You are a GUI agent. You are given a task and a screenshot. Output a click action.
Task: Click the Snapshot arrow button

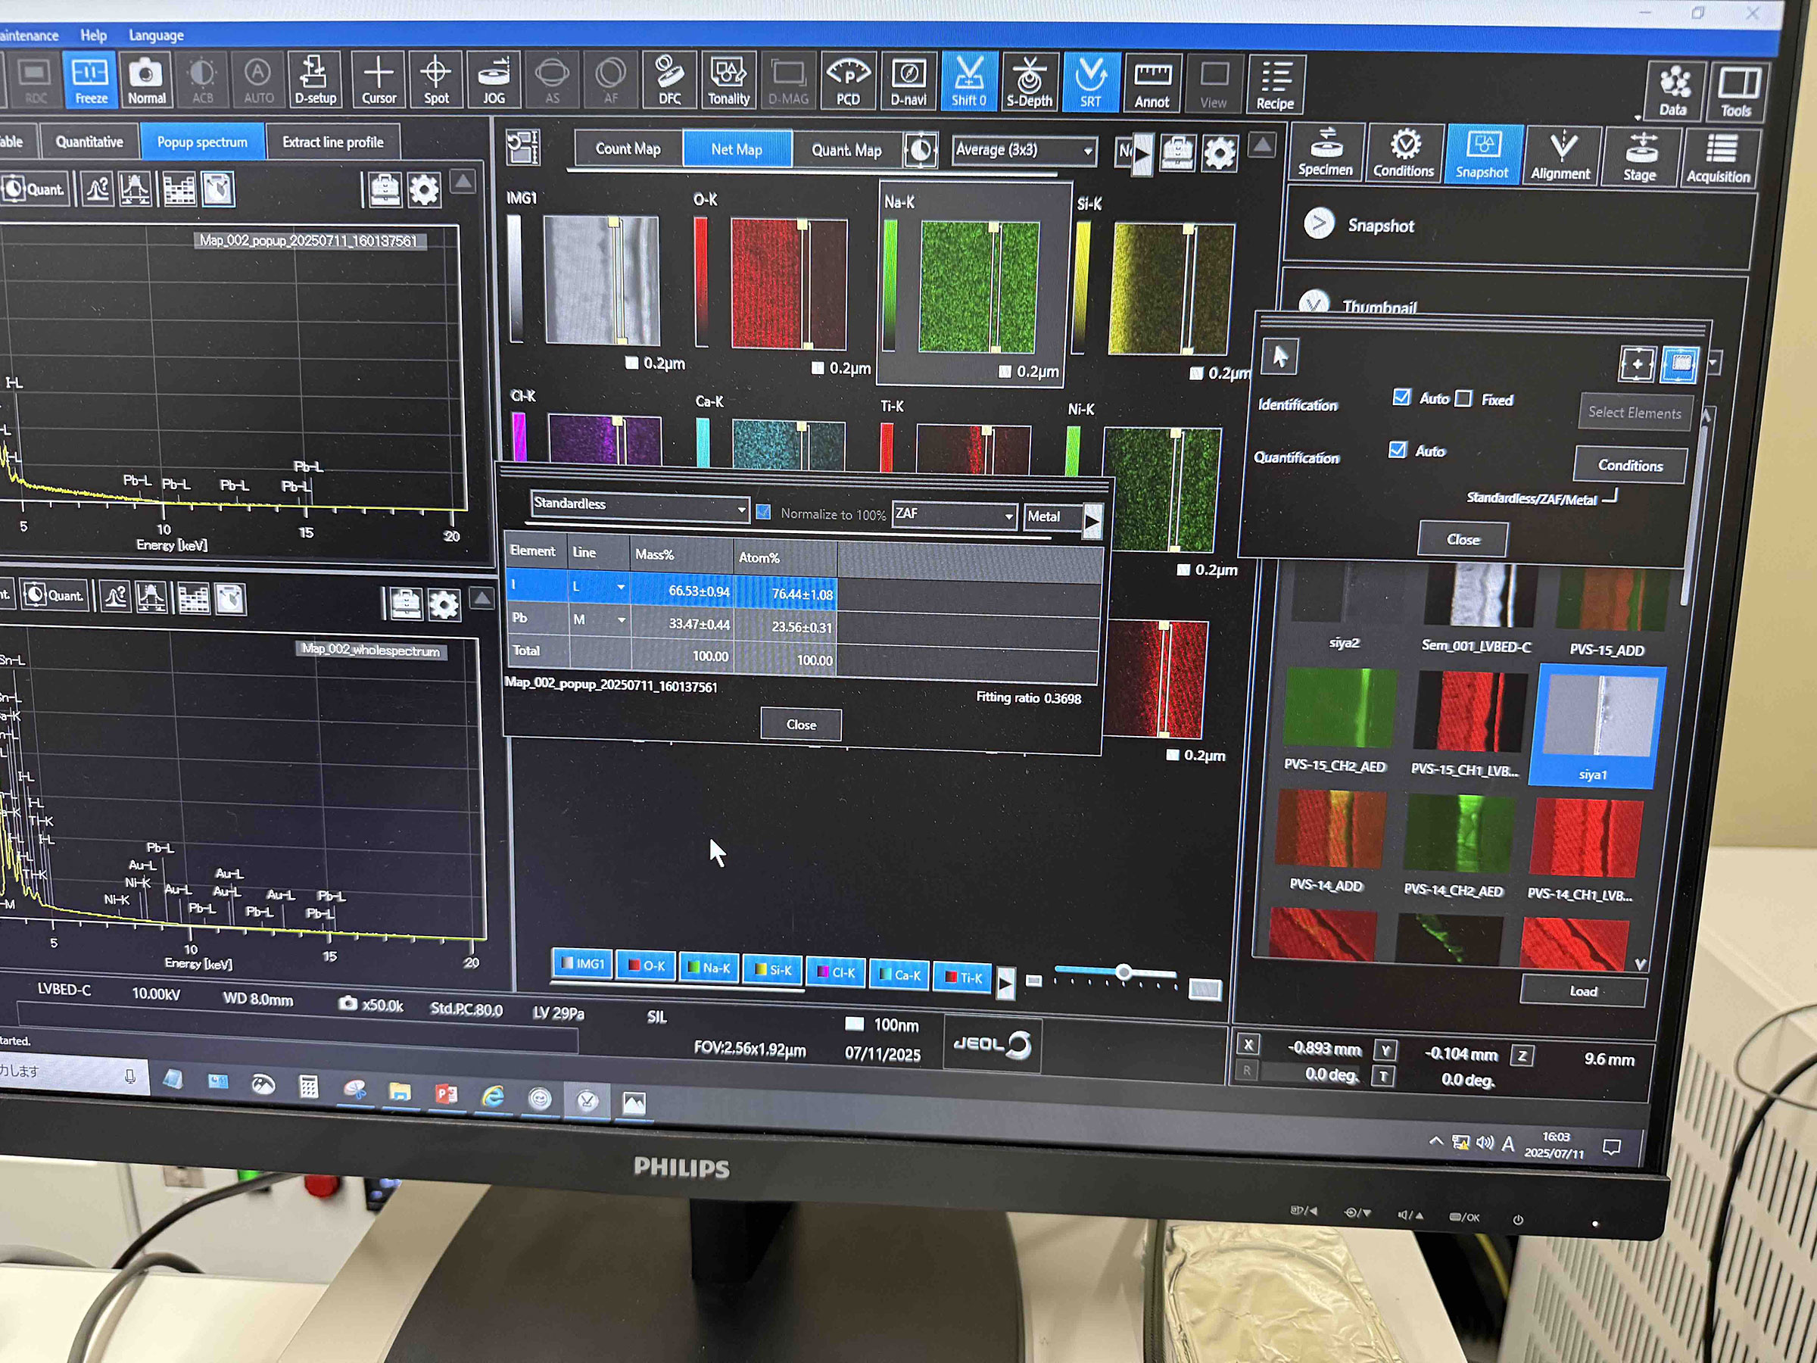pos(1319,223)
